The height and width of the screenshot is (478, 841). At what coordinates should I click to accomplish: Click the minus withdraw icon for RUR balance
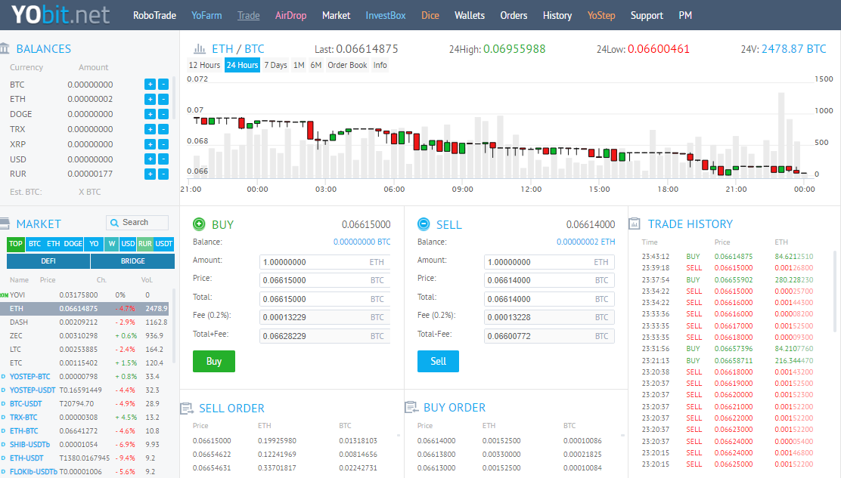(x=163, y=174)
